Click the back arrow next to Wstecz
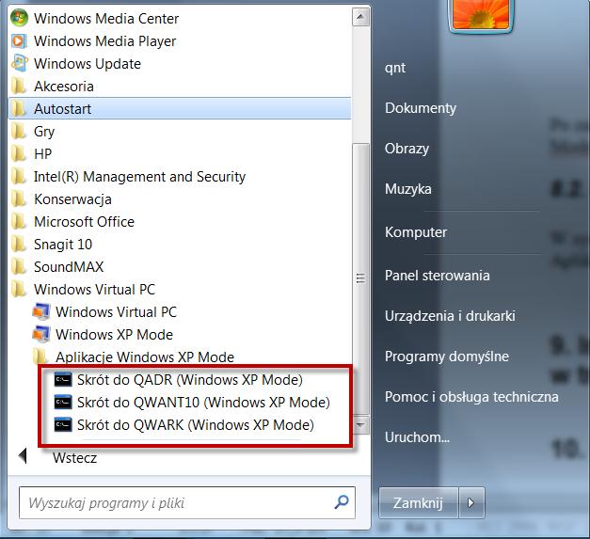This screenshot has height=539, width=590. pyautogui.click(x=23, y=456)
